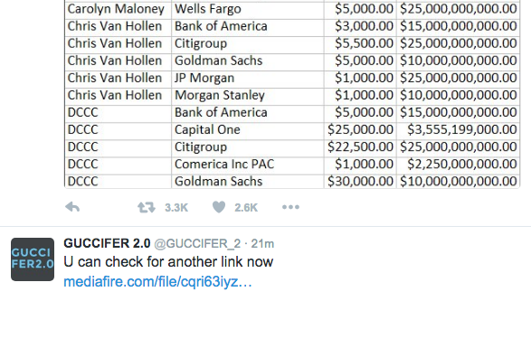
Task: Click the Morgan Stanley cell
Action: pos(248,95)
